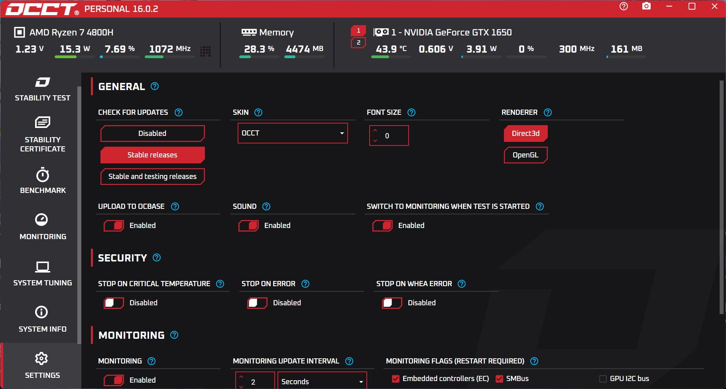Open help for the Monitoring section heading
Viewport: 726px width, 389px height.
(174, 335)
